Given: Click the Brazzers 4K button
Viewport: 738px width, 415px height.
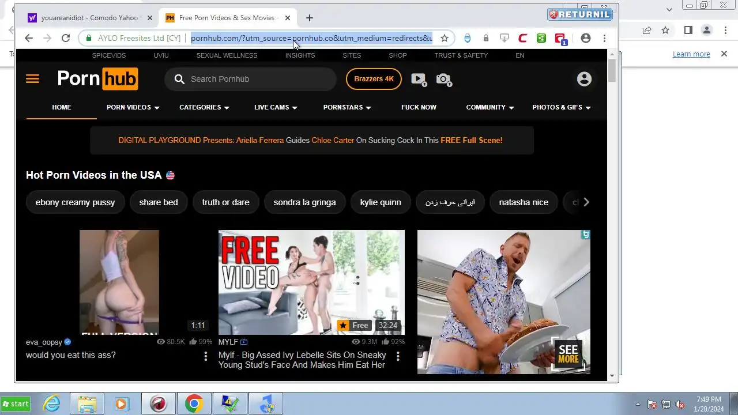Looking at the screenshot, I should point(374,79).
